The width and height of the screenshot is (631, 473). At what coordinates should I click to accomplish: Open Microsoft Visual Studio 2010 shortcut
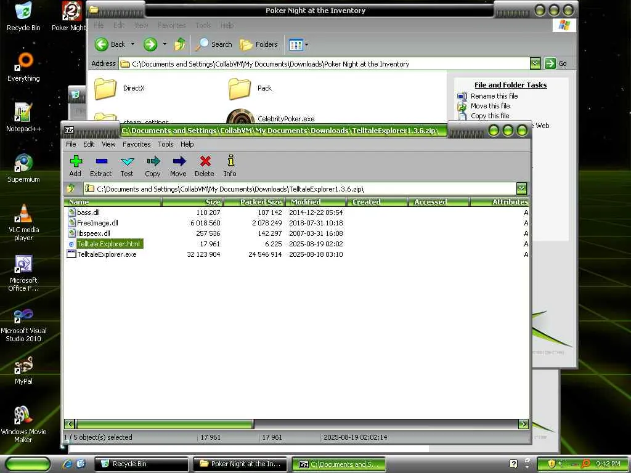point(23,325)
